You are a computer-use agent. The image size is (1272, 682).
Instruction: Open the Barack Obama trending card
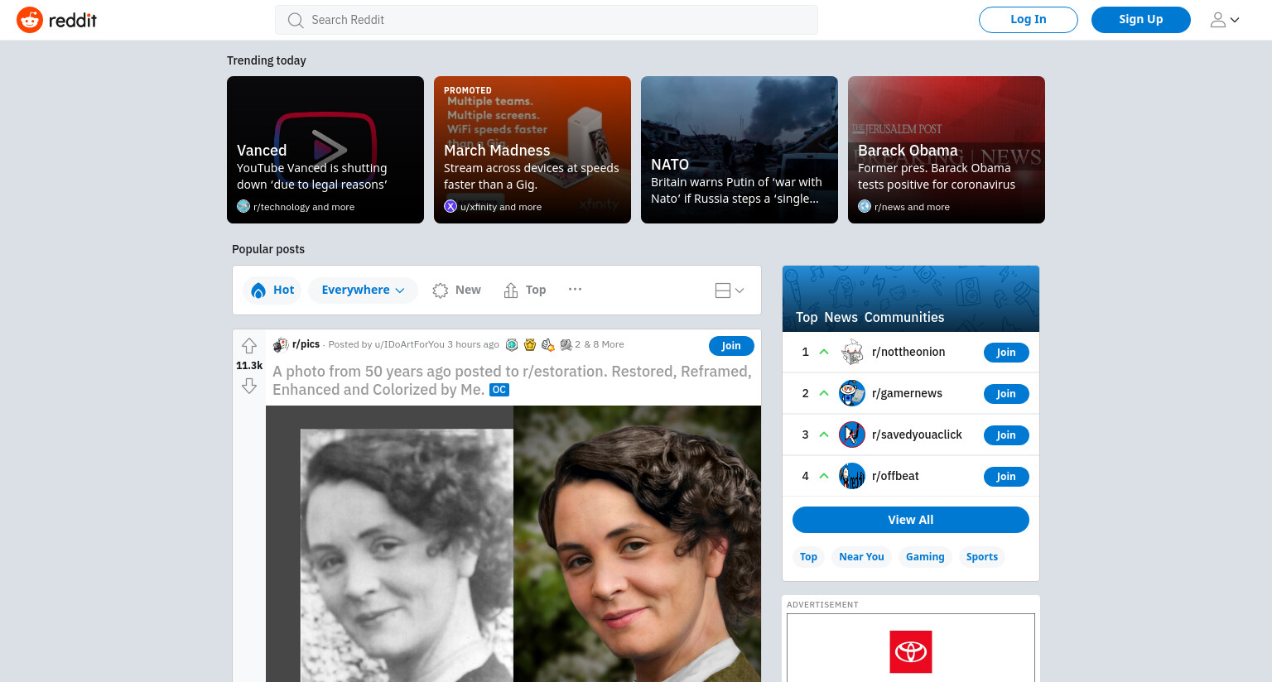(947, 150)
